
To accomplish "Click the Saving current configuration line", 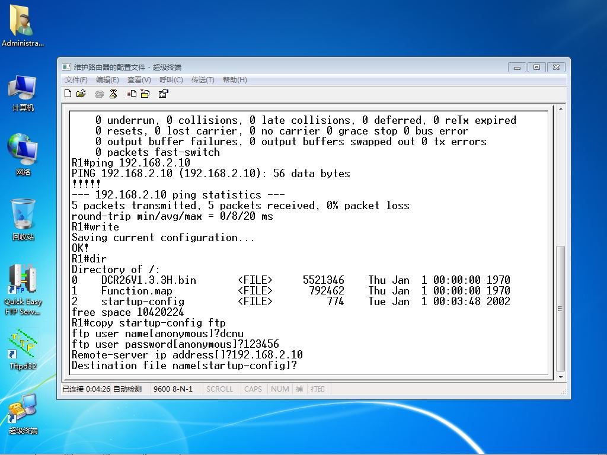I will pos(164,237).
